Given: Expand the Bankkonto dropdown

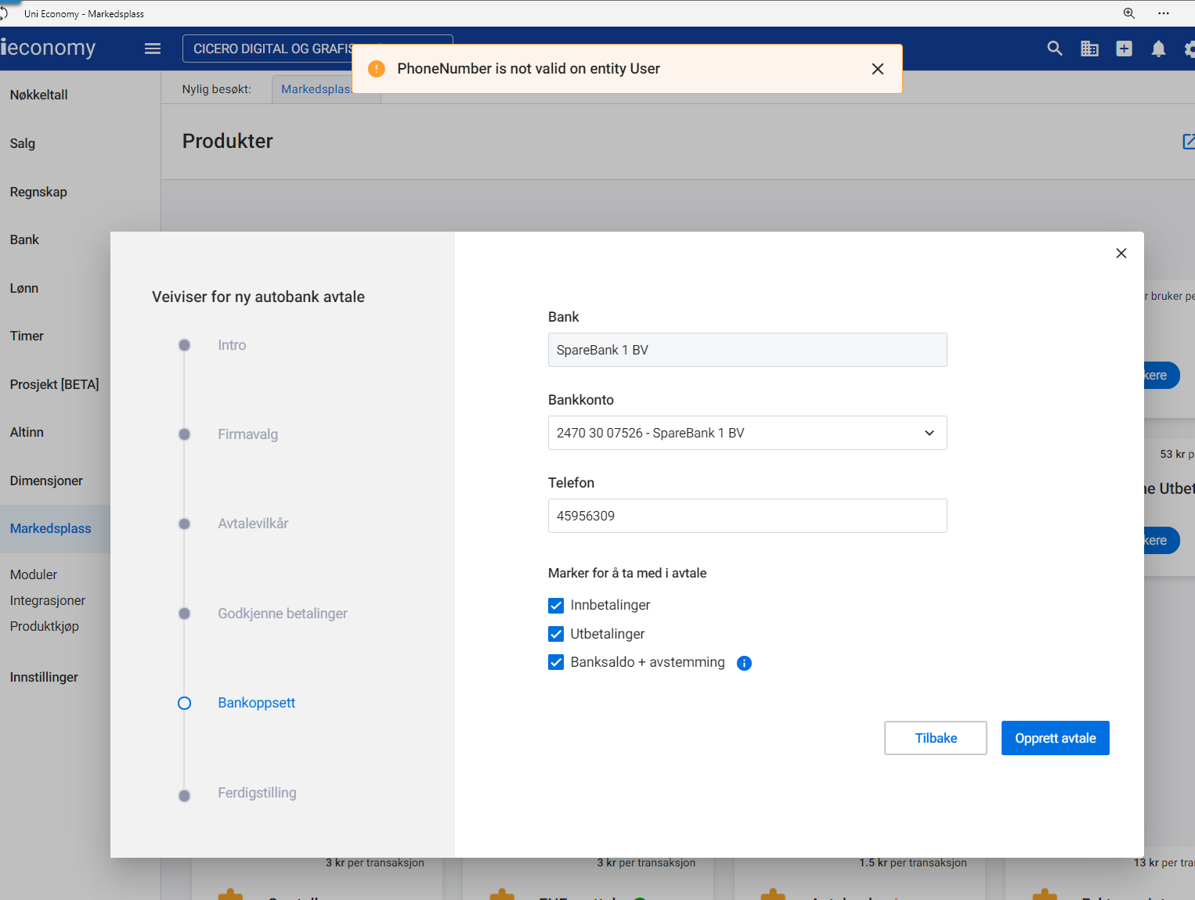Looking at the screenshot, I should [747, 433].
